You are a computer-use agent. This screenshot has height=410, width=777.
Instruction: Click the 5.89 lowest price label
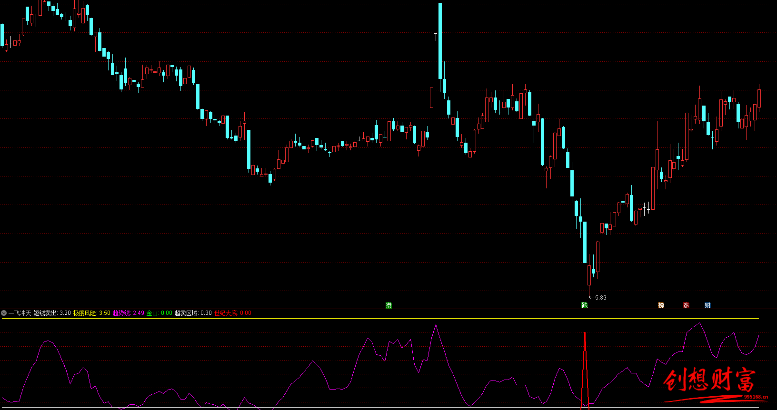click(600, 298)
